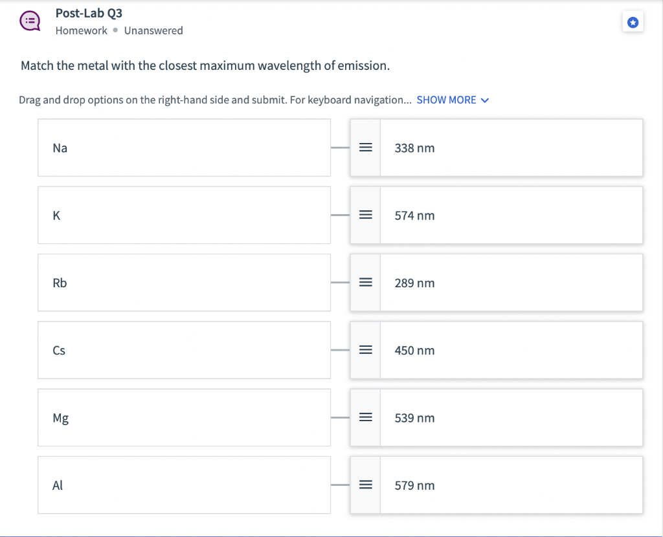Grab drag handle for 574 nm option

(x=365, y=215)
